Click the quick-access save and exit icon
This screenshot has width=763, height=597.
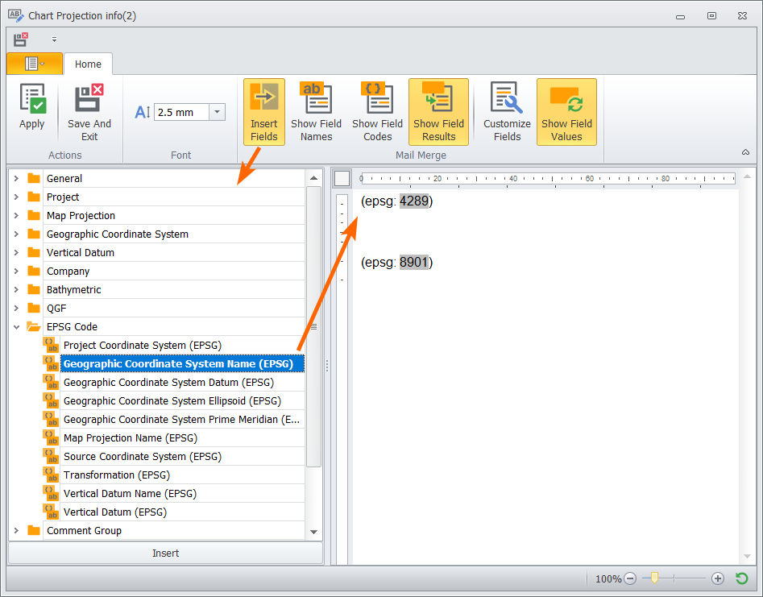(21, 39)
